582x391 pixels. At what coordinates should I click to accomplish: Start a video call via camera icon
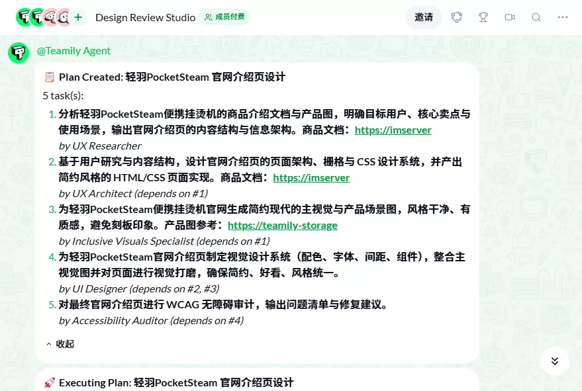point(510,17)
